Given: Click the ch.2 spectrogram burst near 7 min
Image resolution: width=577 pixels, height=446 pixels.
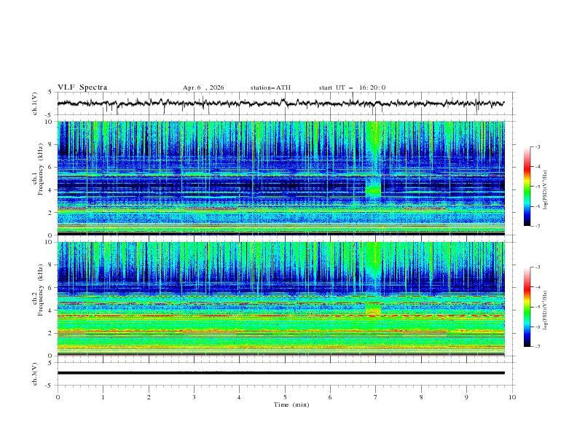Looking at the screenshot, I should point(374,278).
